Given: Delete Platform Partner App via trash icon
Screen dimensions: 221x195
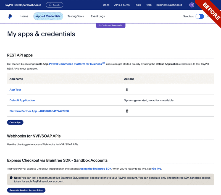Looking at the screenshot, I should (127, 111).
